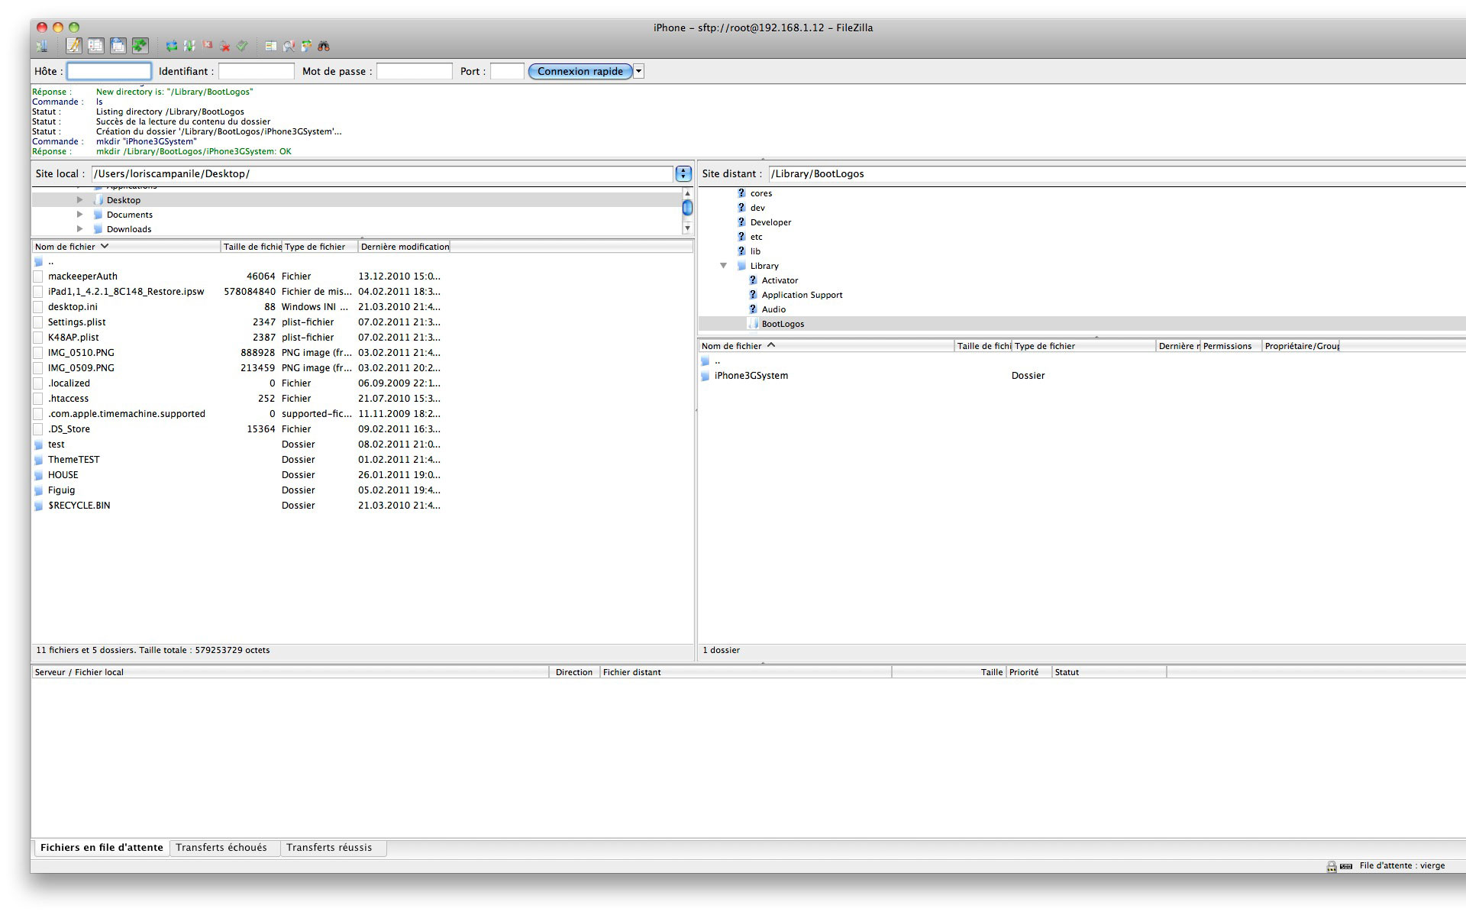Open the Connexion rapide history dropdown arrow
The height and width of the screenshot is (915, 1466).
[x=639, y=71]
